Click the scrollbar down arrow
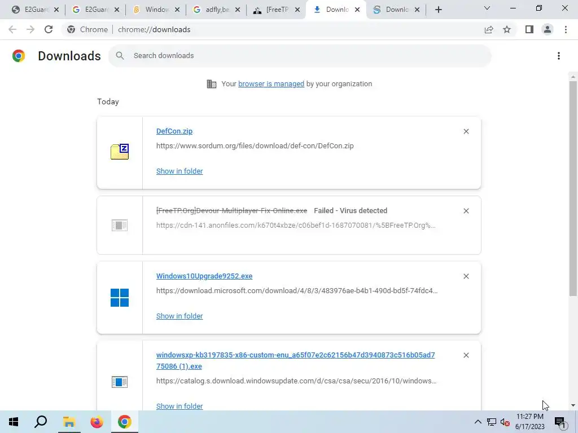This screenshot has width=578, height=433. point(572,405)
